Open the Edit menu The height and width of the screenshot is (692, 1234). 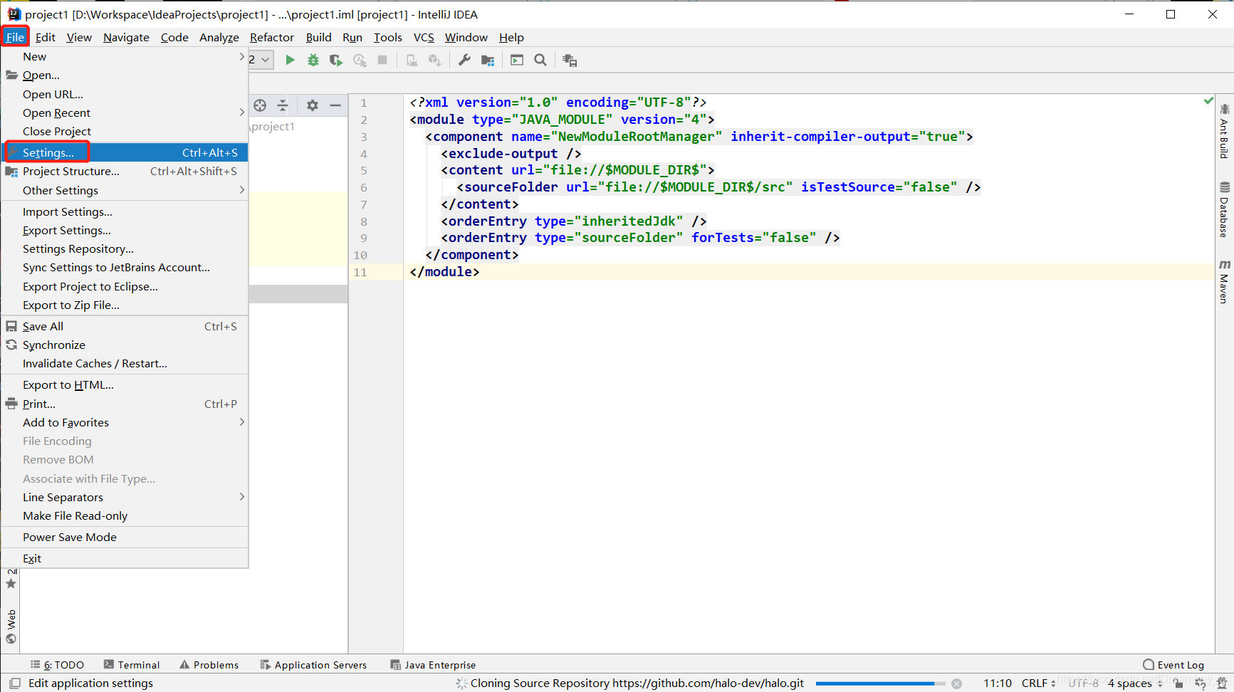[45, 37]
